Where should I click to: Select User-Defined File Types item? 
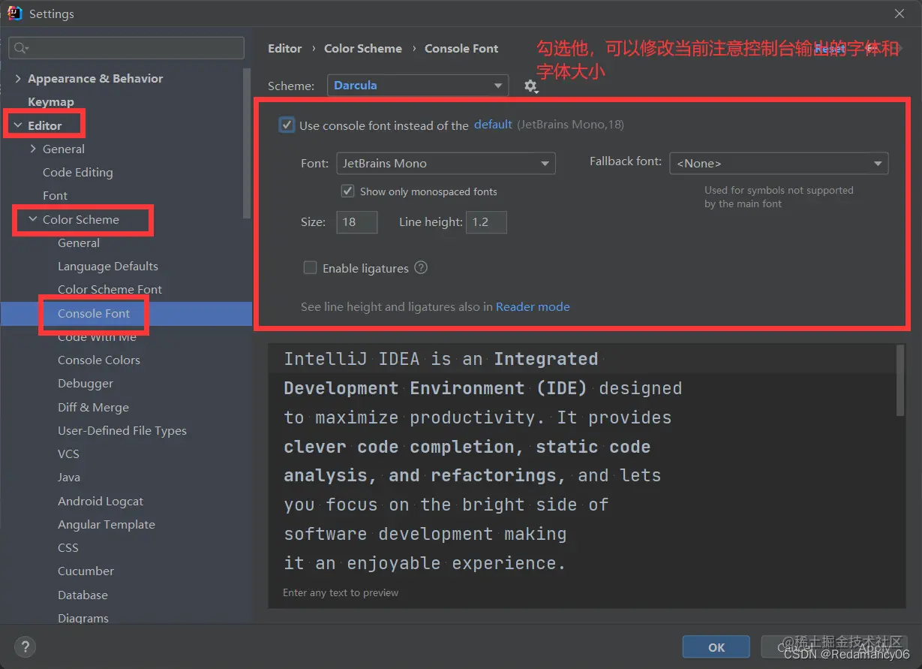pos(122,430)
